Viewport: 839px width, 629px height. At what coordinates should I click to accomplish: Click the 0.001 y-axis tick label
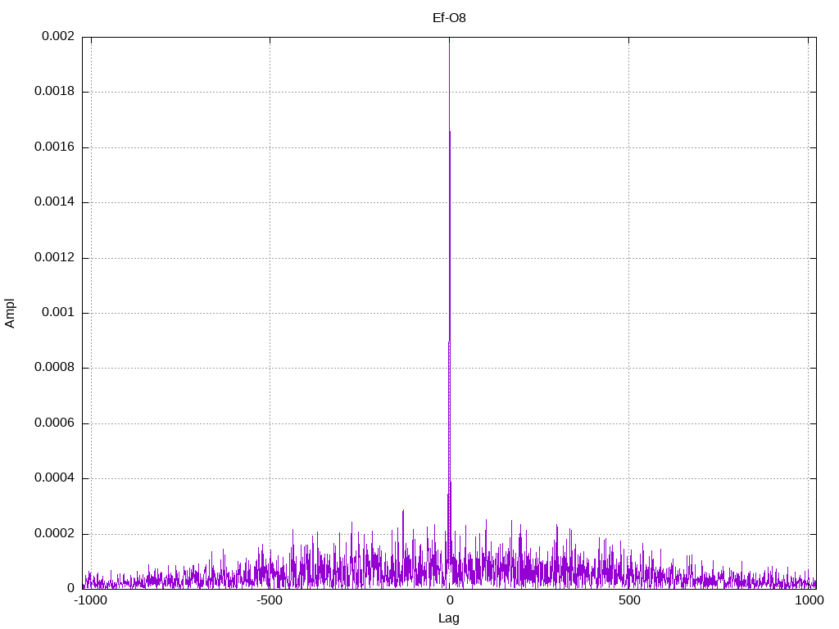click(x=57, y=313)
